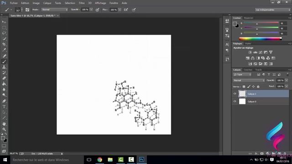Open the layer Opacité dropdown arrow

[x=287, y=81]
